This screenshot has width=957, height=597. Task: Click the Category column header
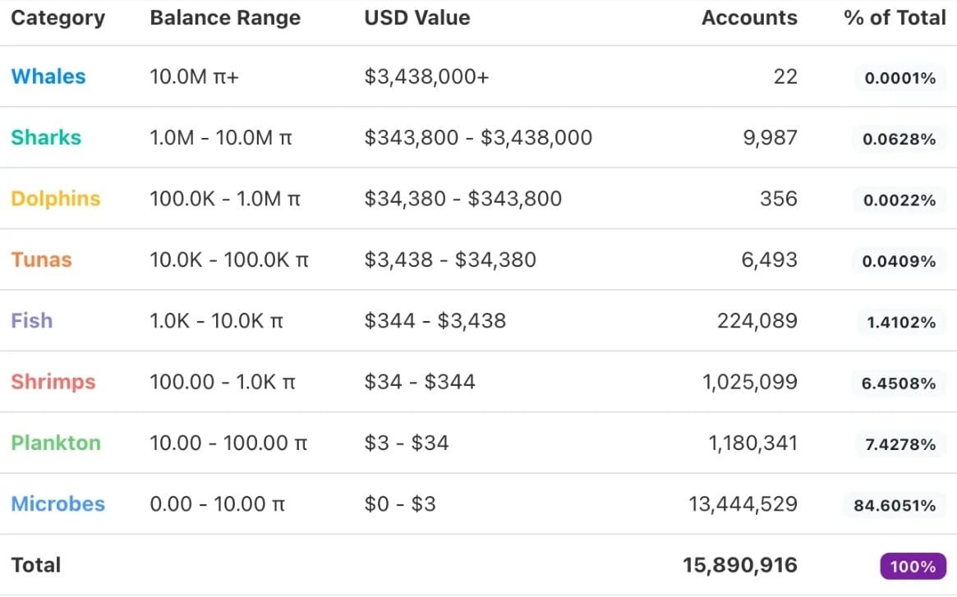tap(58, 18)
